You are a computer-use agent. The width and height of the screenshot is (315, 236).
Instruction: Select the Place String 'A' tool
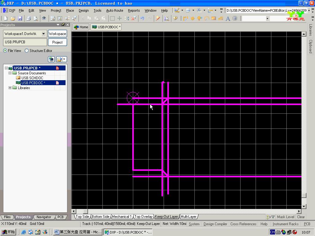(x=228, y=18)
